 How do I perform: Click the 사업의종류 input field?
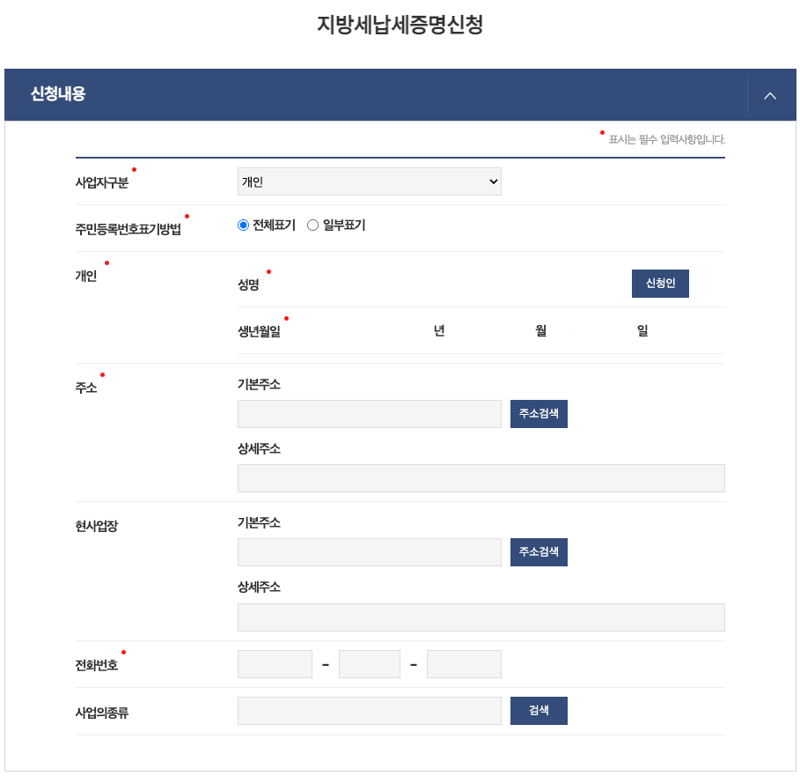[x=369, y=710]
